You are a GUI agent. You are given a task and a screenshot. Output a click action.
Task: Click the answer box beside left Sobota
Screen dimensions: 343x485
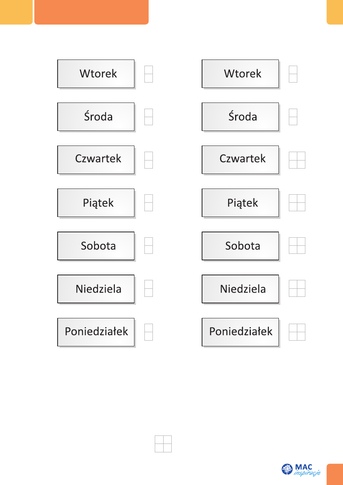(149, 246)
